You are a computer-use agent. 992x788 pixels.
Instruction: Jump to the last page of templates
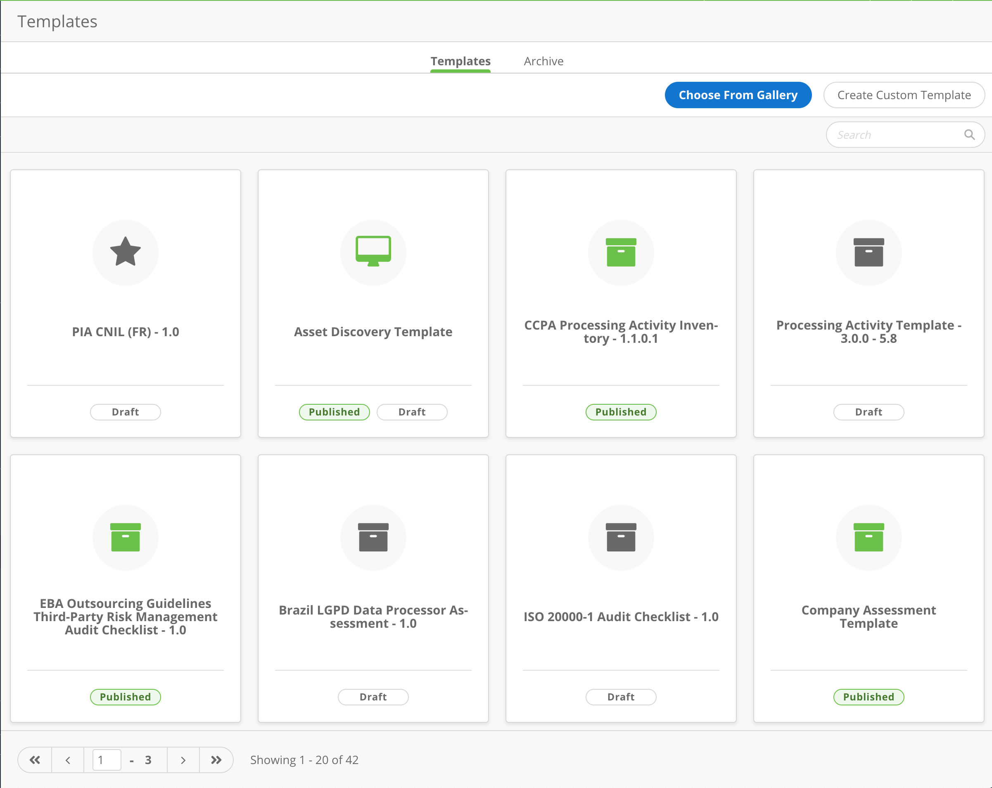pos(216,760)
